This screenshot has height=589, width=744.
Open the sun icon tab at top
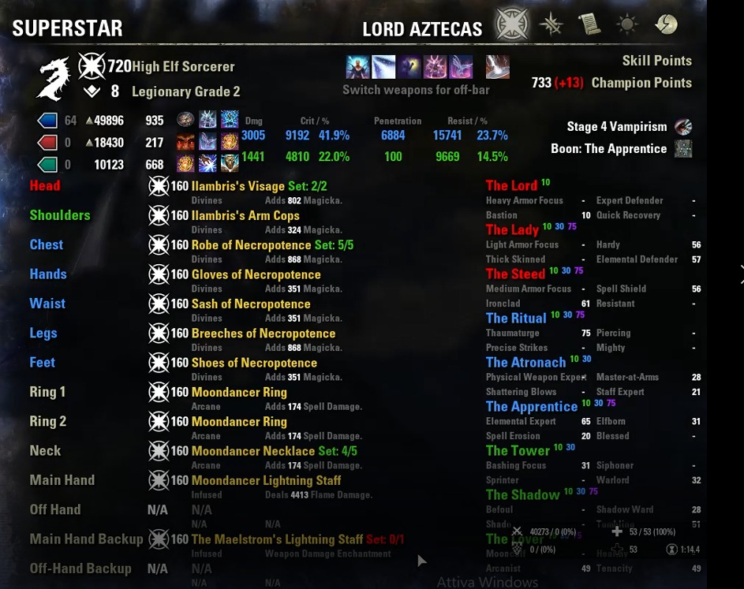(x=627, y=24)
